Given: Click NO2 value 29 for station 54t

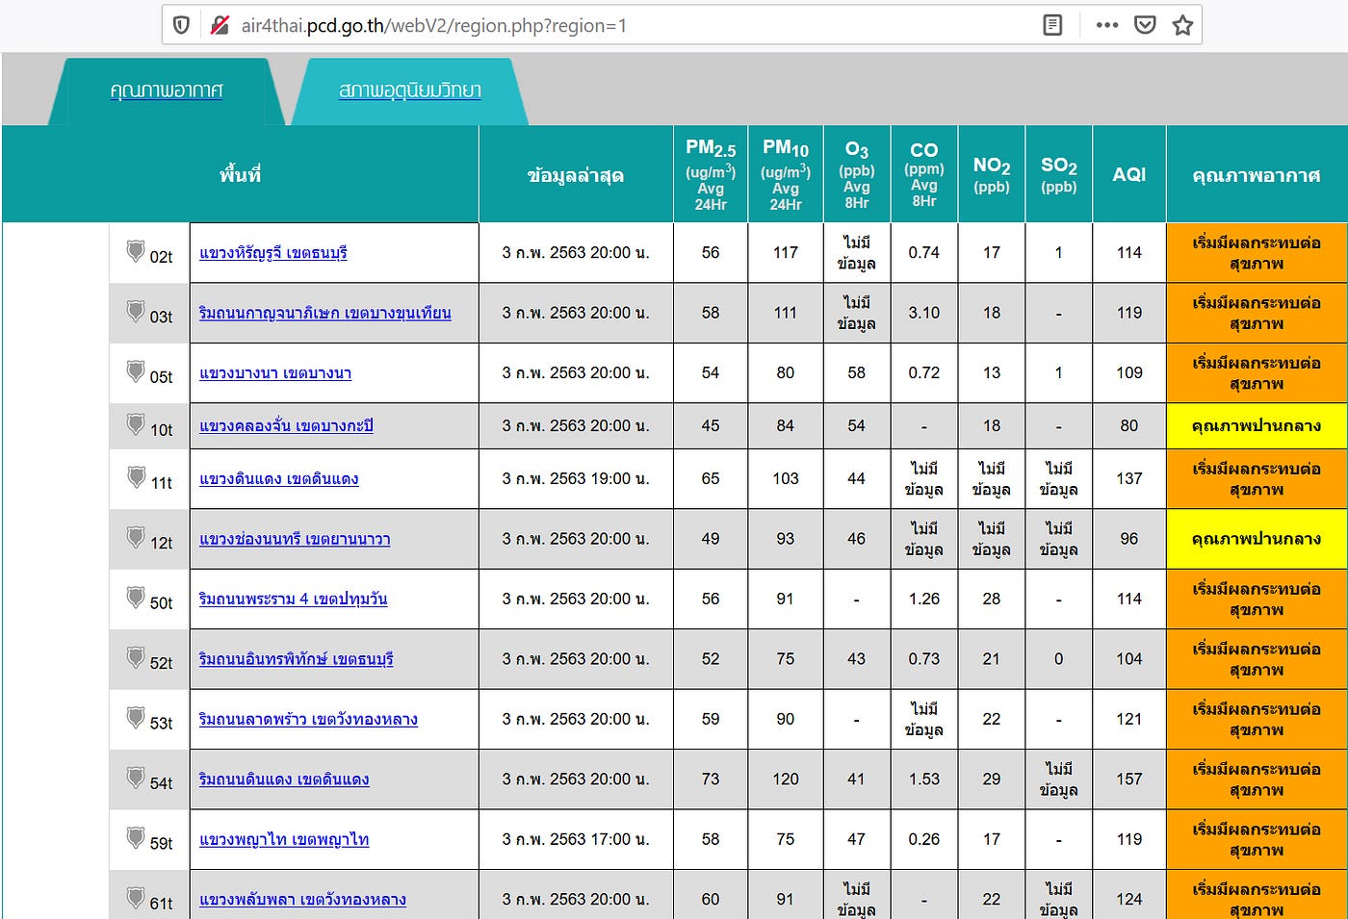Looking at the screenshot, I should pos(992,779).
